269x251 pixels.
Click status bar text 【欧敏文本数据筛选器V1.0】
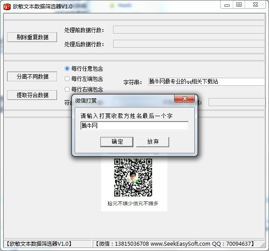pyautogui.click(x=39, y=244)
